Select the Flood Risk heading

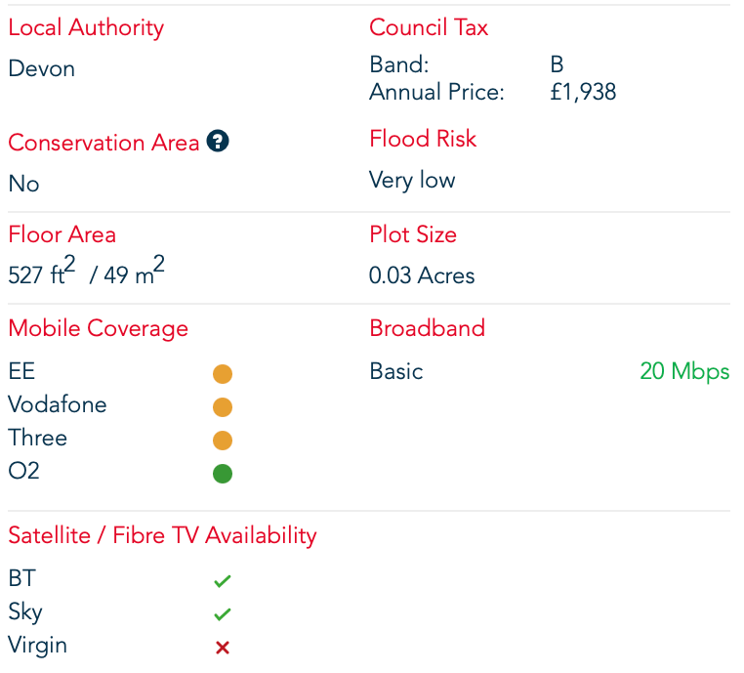(423, 139)
